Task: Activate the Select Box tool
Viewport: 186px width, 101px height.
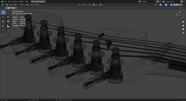Action: [3, 12]
